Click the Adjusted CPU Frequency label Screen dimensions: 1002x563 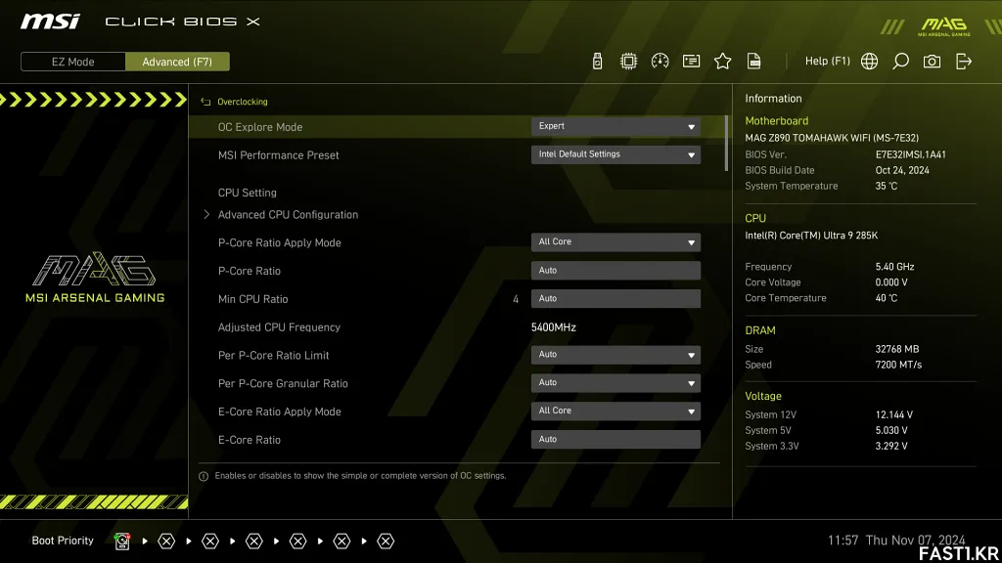pos(279,327)
